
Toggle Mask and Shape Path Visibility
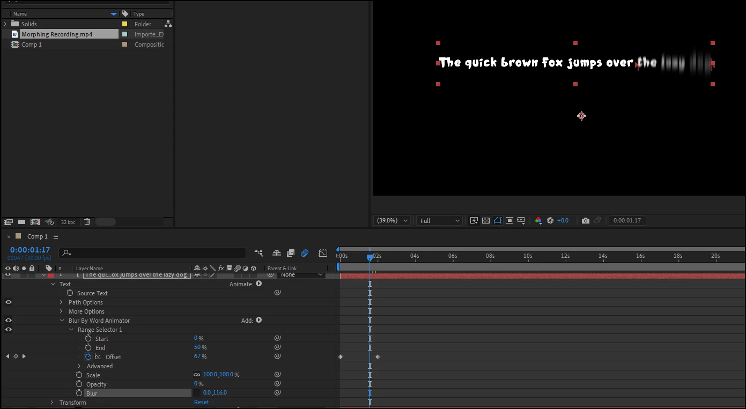tap(497, 221)
